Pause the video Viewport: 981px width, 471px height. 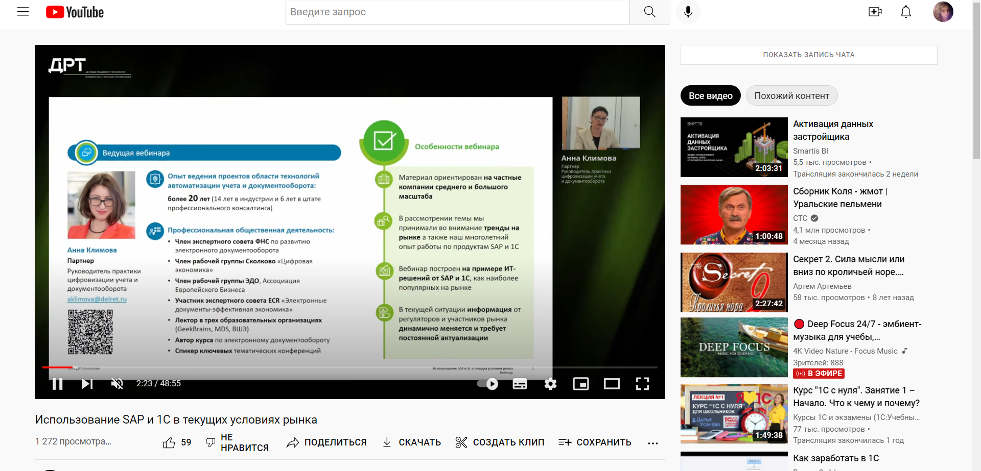(x=58, y=384)
